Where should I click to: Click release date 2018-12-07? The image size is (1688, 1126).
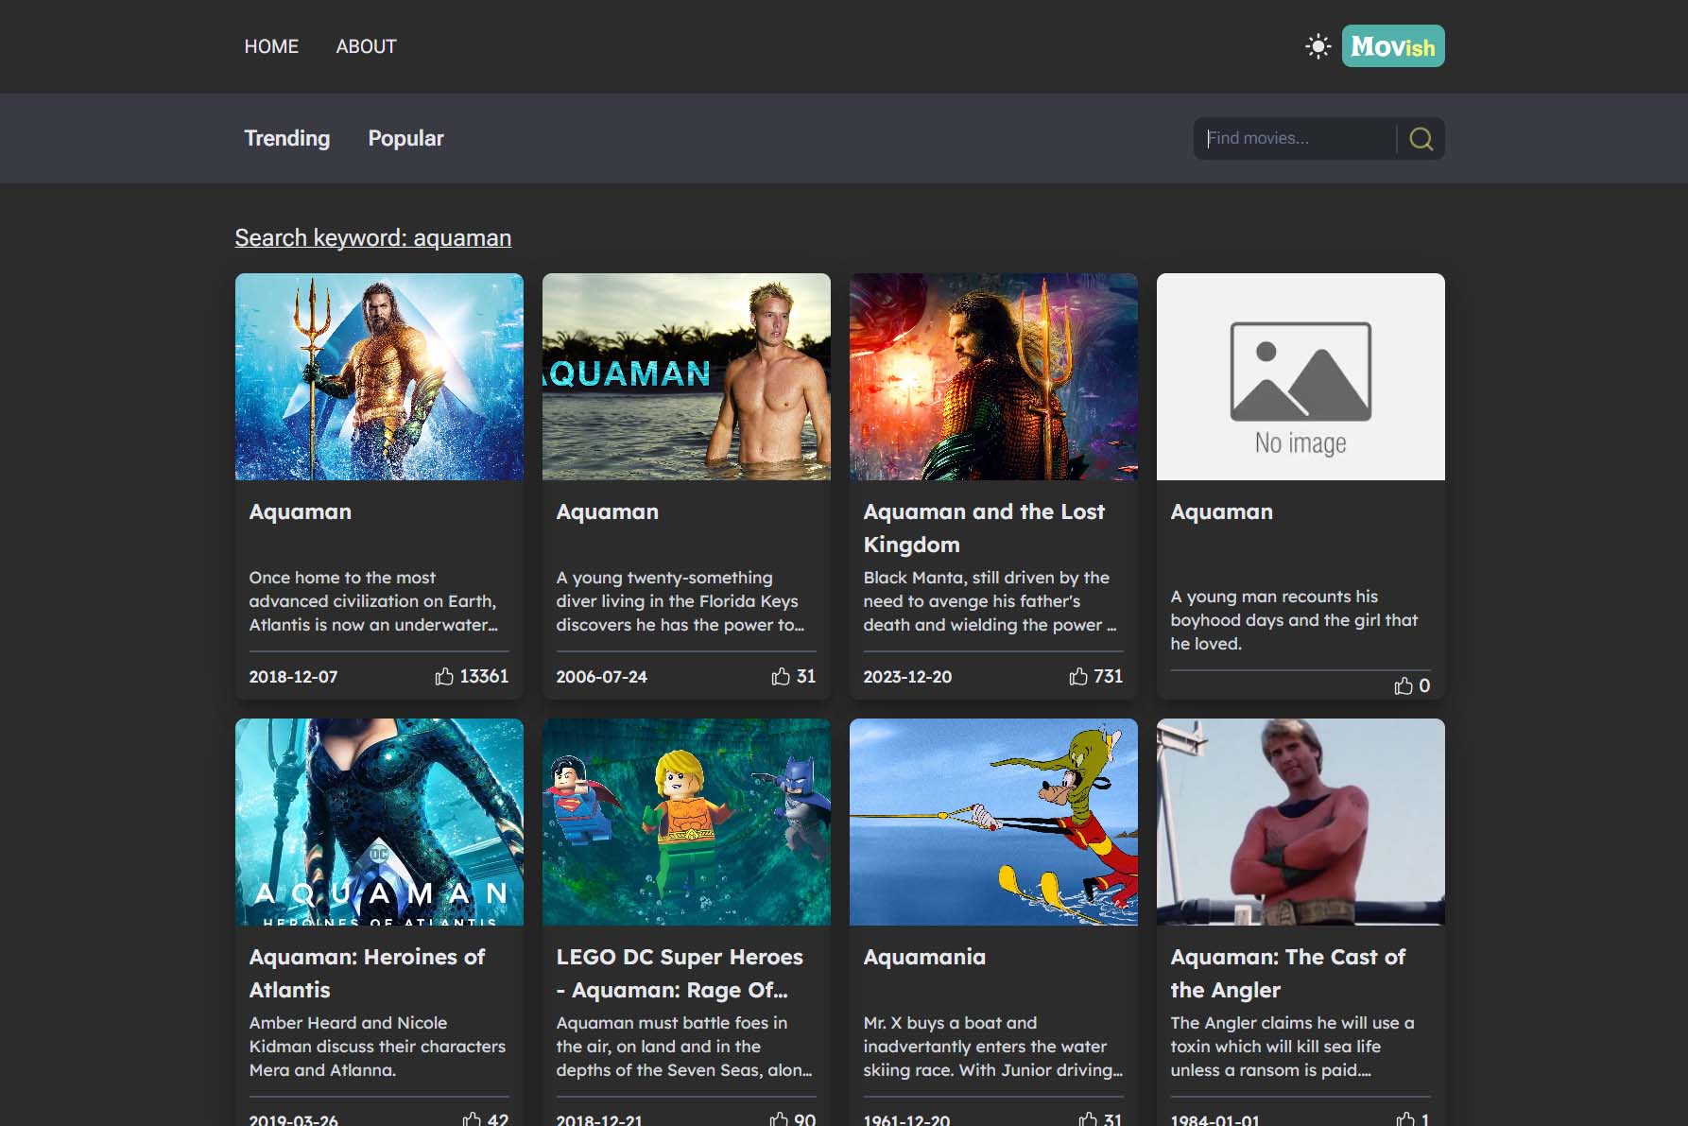point(293,677)
